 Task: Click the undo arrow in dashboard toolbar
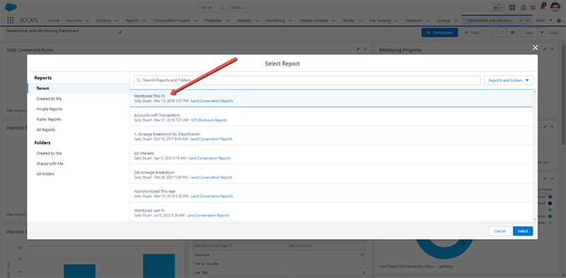pos(491,33)
